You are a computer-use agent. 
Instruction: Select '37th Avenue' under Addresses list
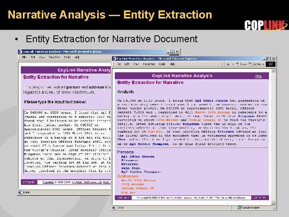click(132, 184)
